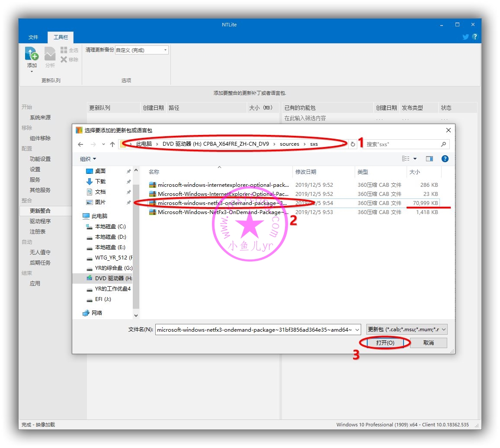Open 功能设置 in NTLite sidebar

pos(40,159)
